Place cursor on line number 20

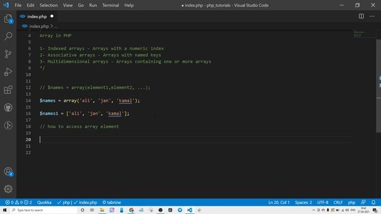click(29, 140)
